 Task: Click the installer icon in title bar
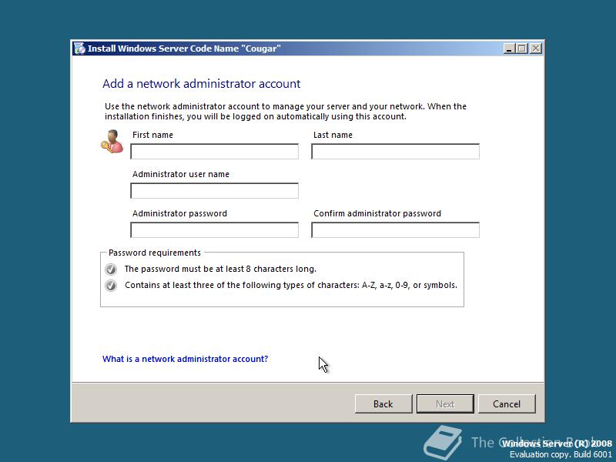[x=79, y=49]
